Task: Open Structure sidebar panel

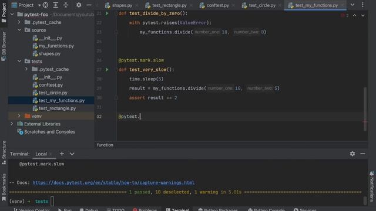Action: tap(4, 152)
